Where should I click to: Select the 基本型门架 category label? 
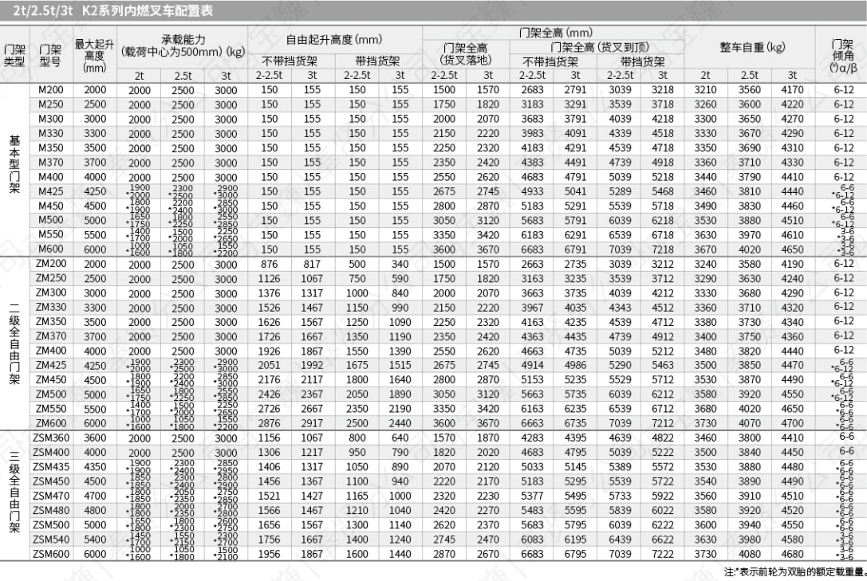[x=14, y=170]
